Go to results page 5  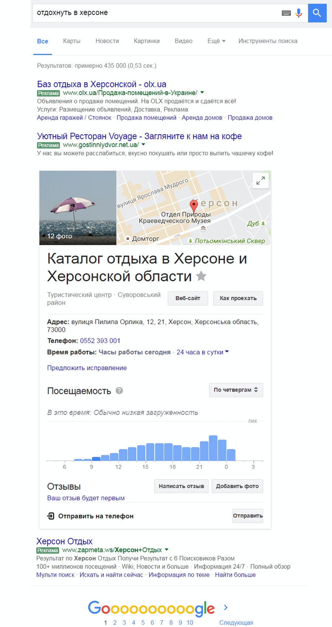click(143, 623)
